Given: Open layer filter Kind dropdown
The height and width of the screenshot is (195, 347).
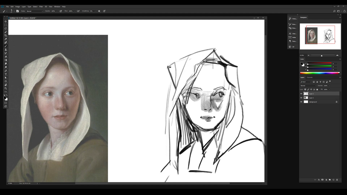Looking at the screenshot, I should pos(306,82).
